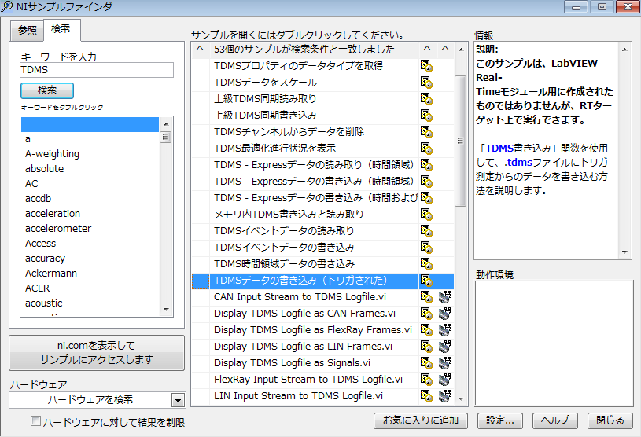Click the results list vertical scrollbar thumb
Screen dimensions: 641x437
(x=460, y=141)
